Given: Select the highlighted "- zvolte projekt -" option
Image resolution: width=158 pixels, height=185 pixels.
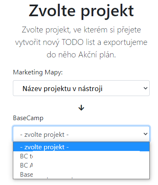Looking at the screenshot, I should tap(81, 147).
